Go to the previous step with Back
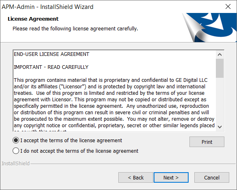The height and width of the screenshot is (190, 237). coord(136,177)
